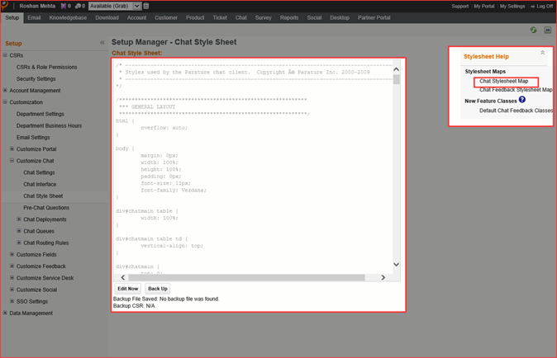Click the green refresh icon at top right
Viewport: 557px width, 358px height.
click(533, 30)
